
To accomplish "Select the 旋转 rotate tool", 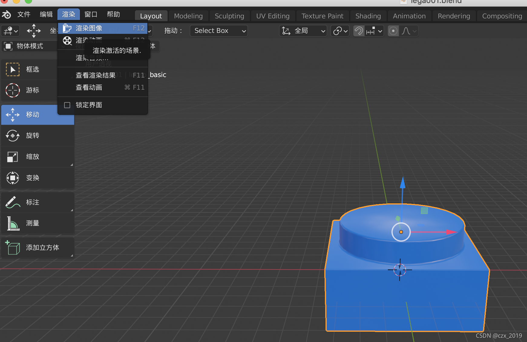I will [x=38, y=136].
